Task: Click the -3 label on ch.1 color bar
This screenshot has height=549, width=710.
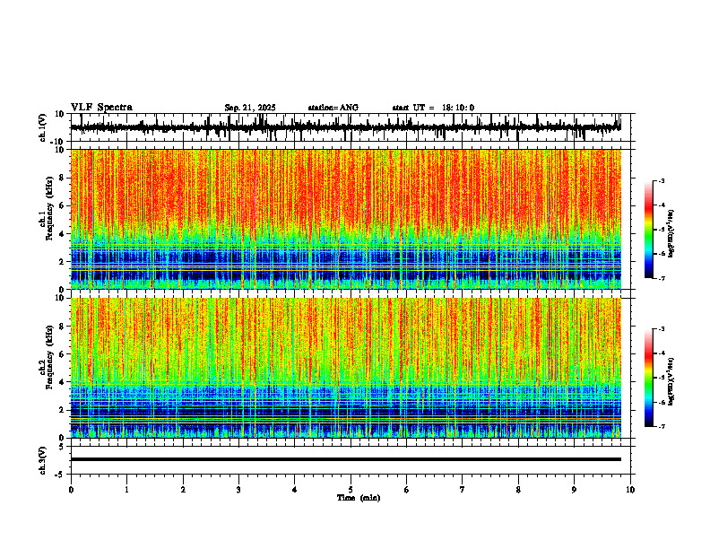Action: [661, 181]
